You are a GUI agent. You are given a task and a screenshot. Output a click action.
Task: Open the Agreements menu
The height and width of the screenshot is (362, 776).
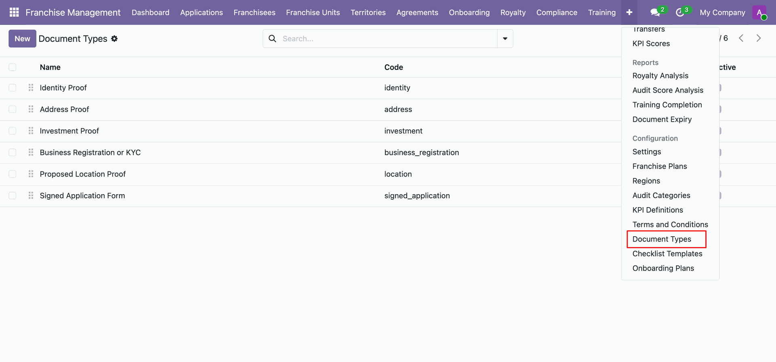(417, 13)
